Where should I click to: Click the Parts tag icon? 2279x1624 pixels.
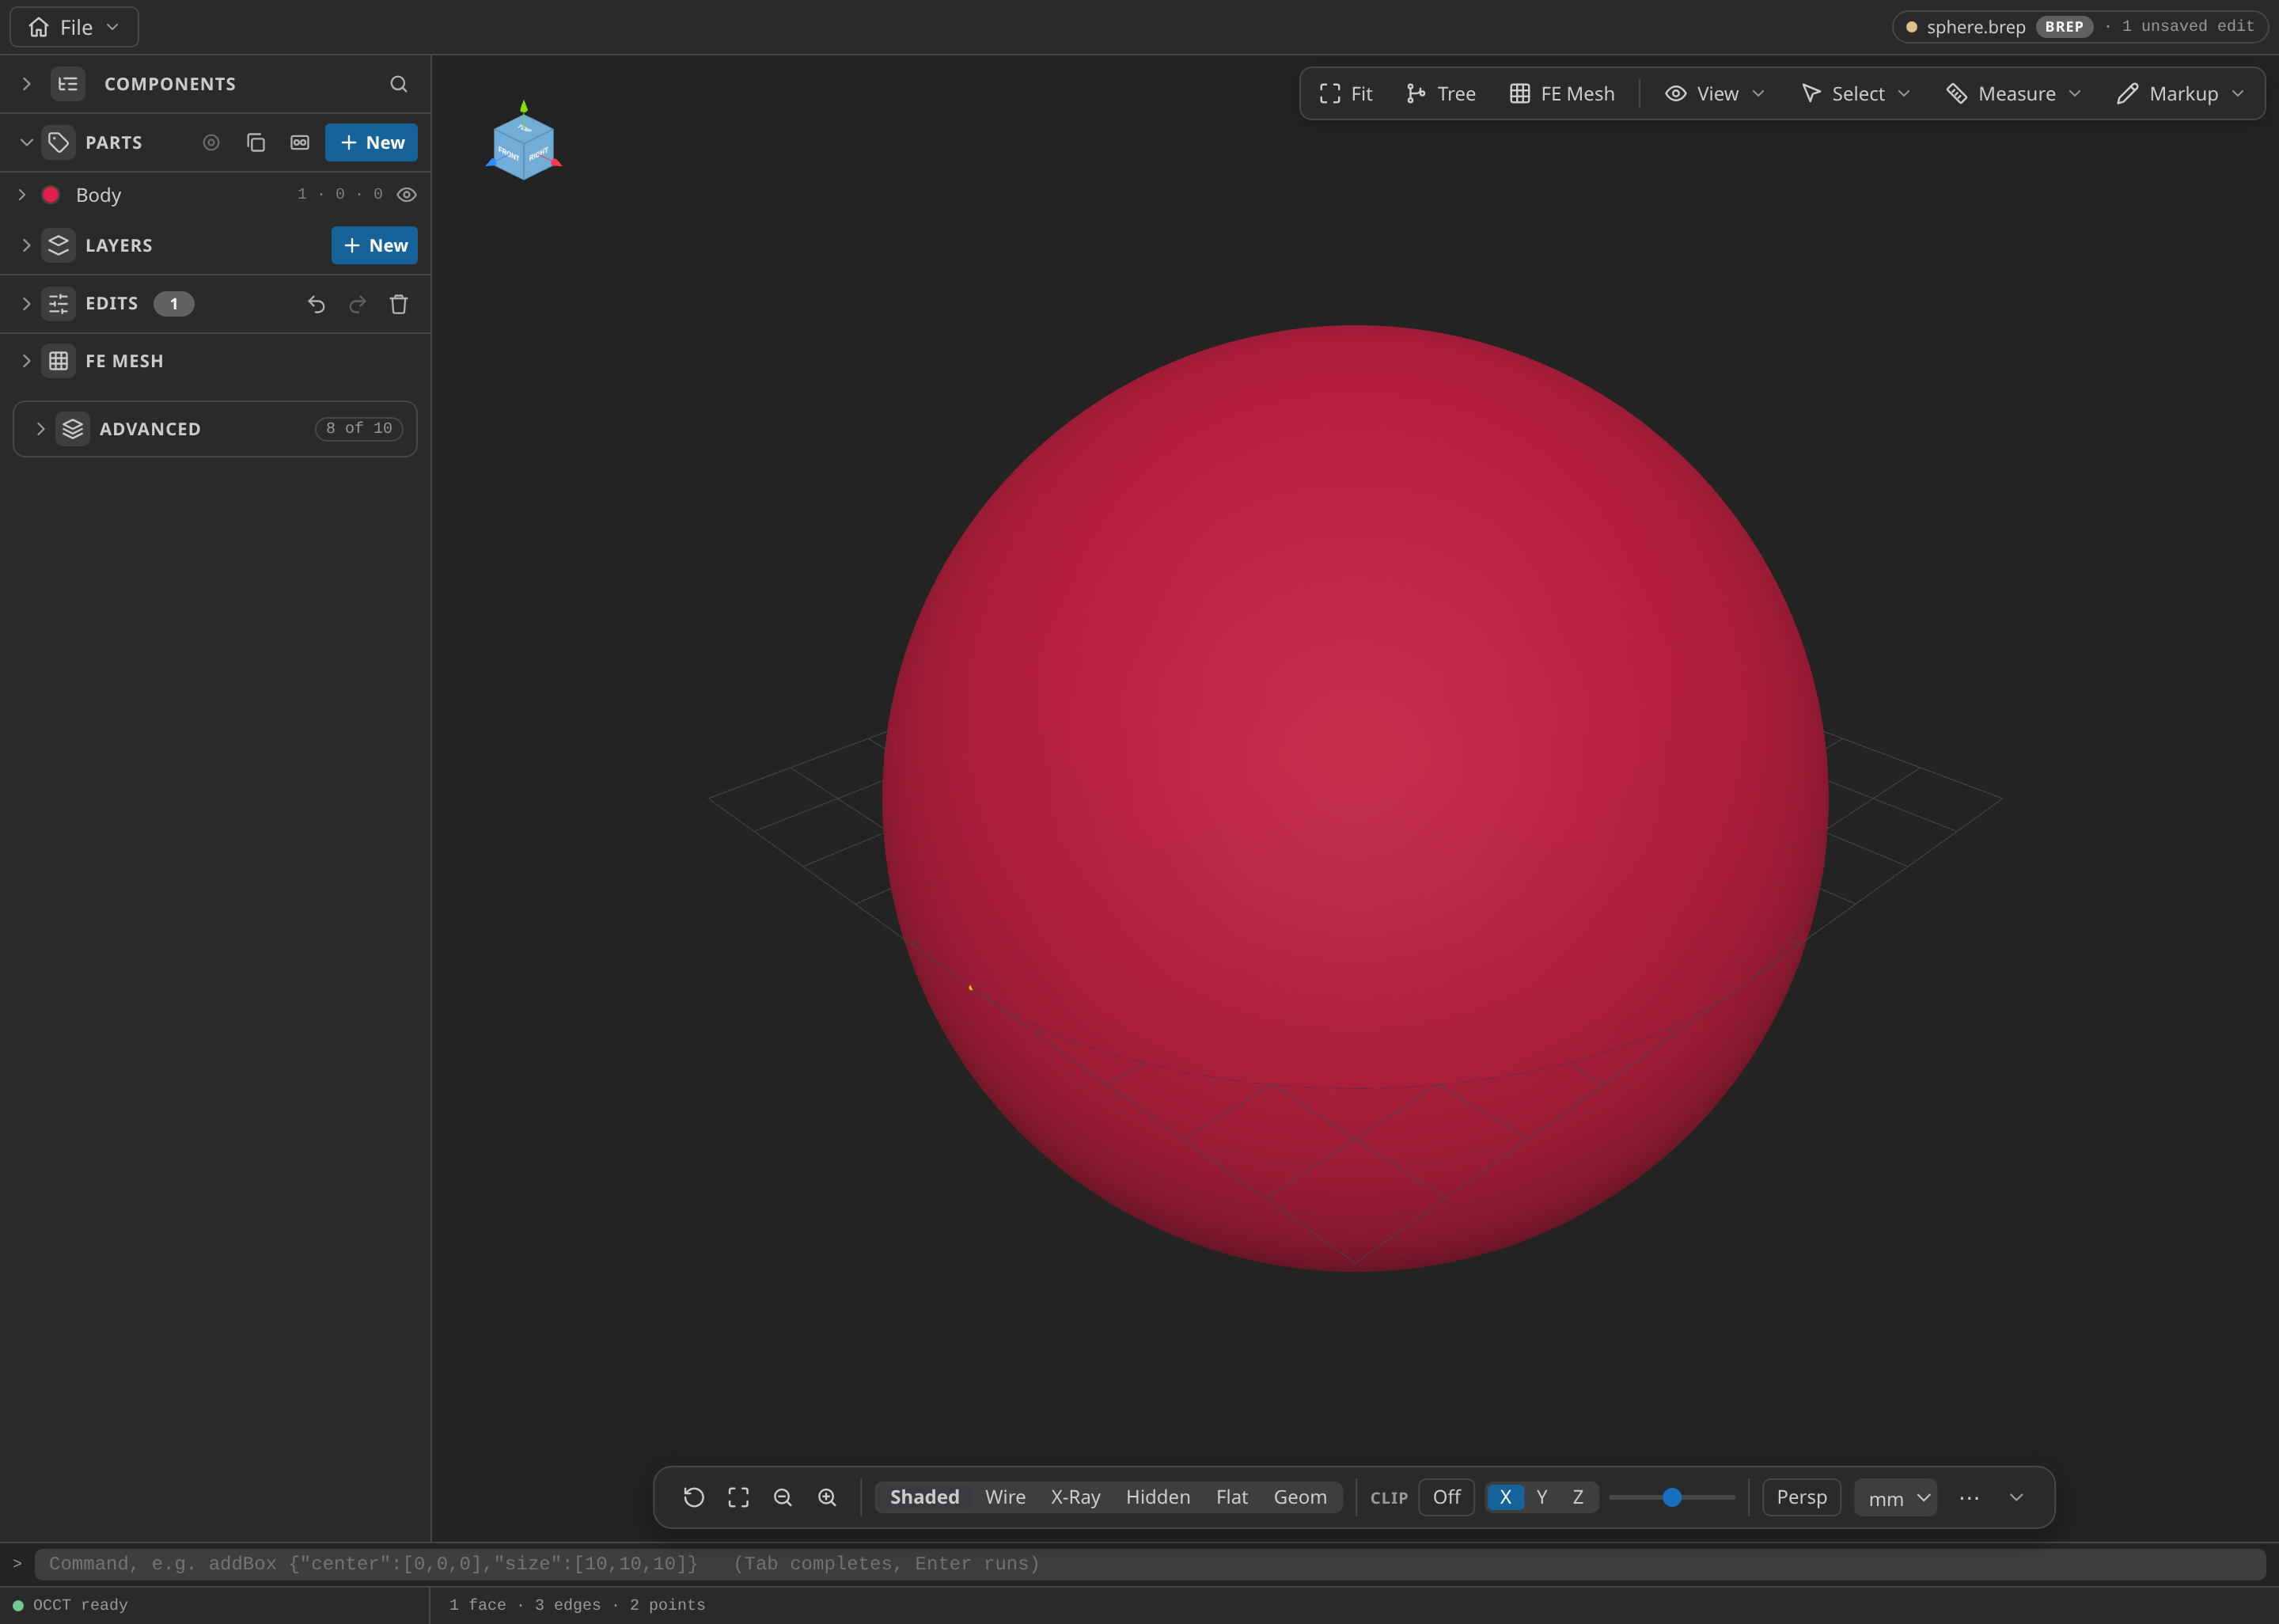coord(59,143)
